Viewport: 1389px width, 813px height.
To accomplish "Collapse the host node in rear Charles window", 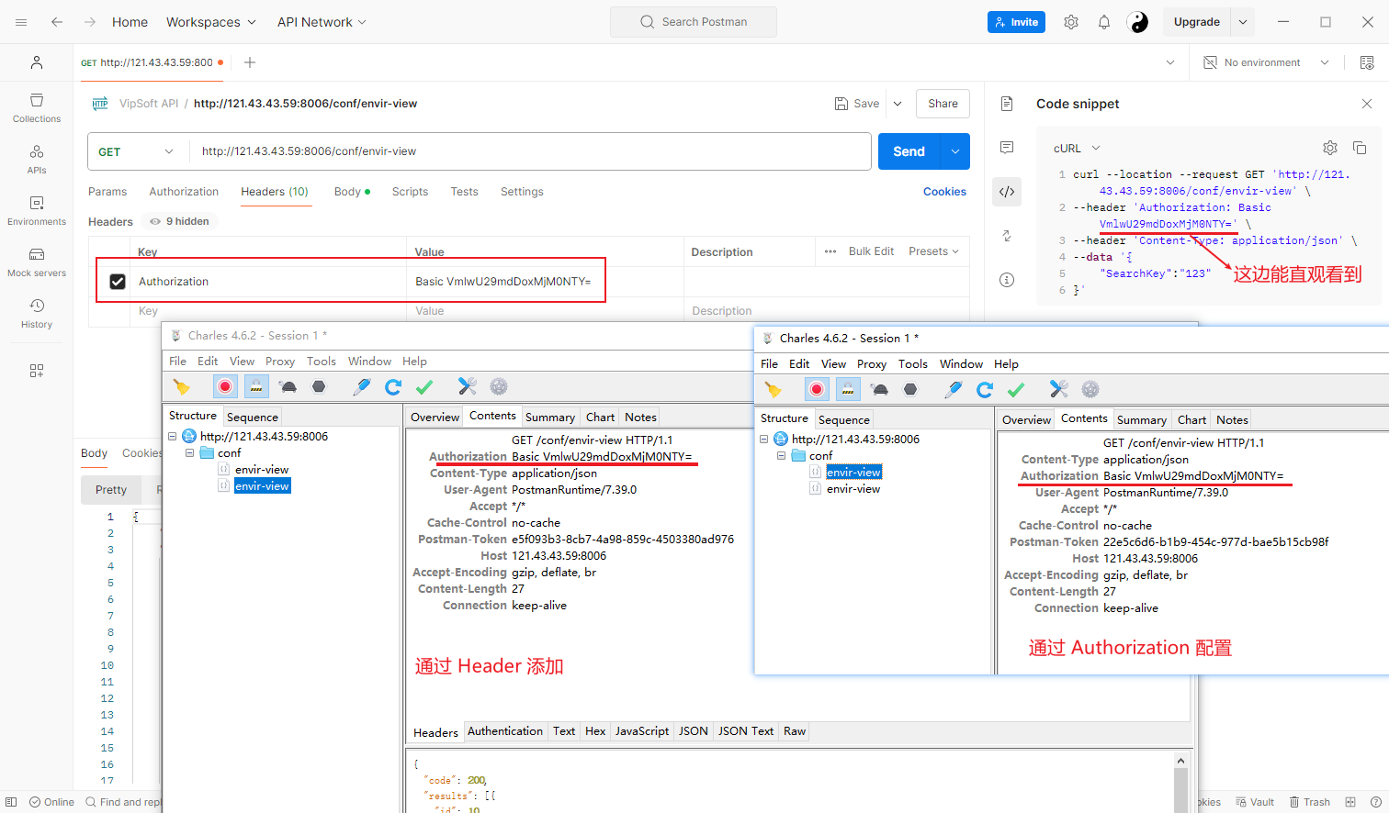I will pyautogui.click(x=172, y=436).
